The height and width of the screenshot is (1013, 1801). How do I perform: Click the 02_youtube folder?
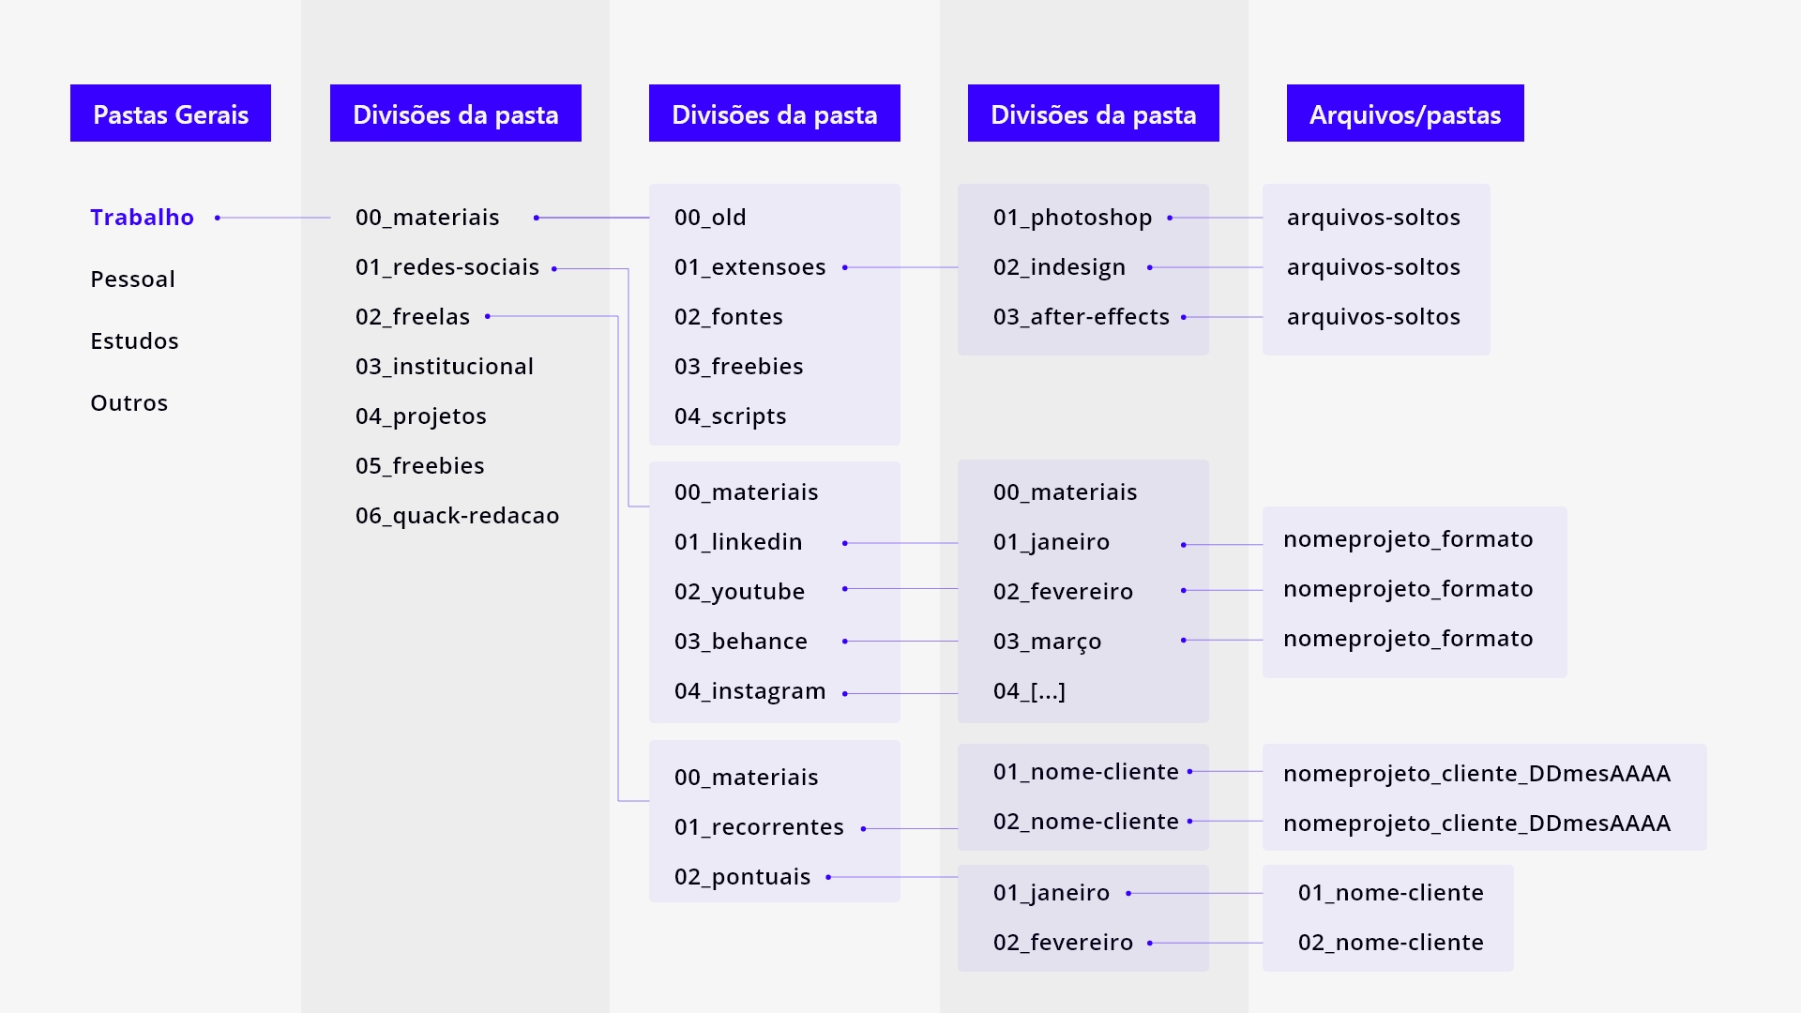point(739,592)
